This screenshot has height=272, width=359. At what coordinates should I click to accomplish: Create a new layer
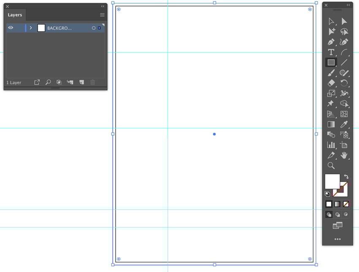[82, 82]
